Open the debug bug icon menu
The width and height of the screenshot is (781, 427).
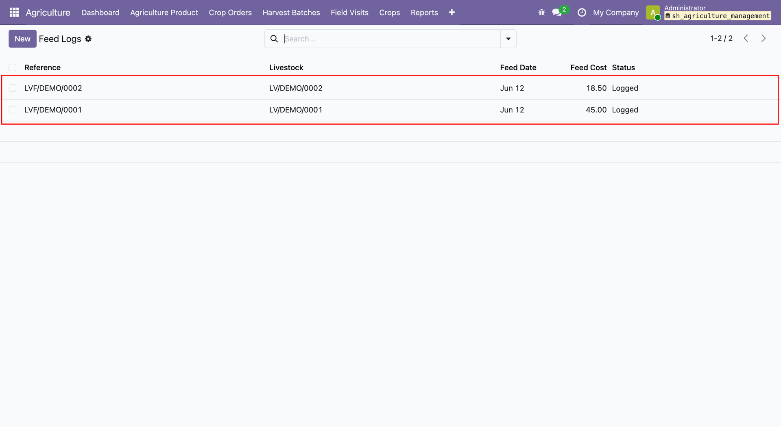pyautogui.click(x=541, y=13)
